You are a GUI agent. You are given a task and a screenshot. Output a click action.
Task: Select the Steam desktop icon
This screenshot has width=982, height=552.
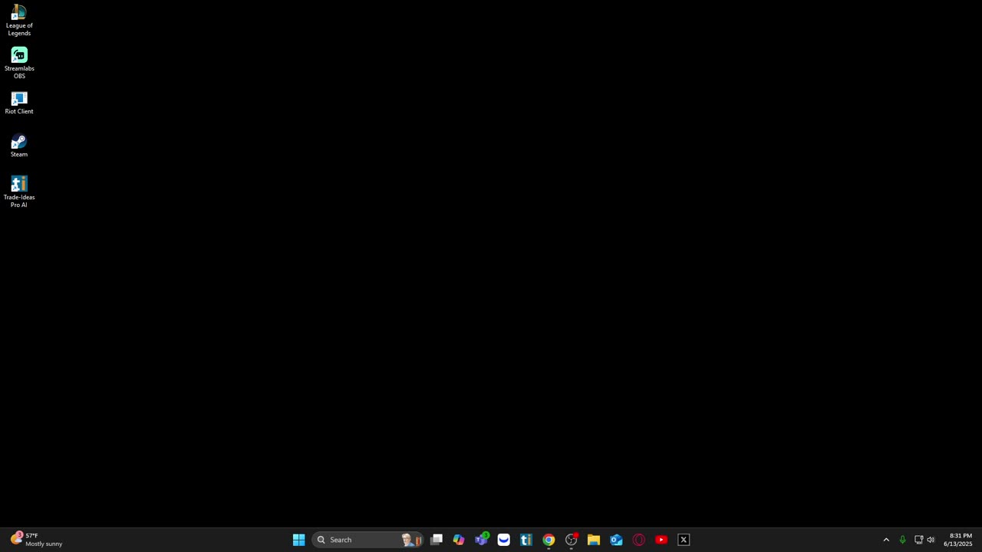19,146
